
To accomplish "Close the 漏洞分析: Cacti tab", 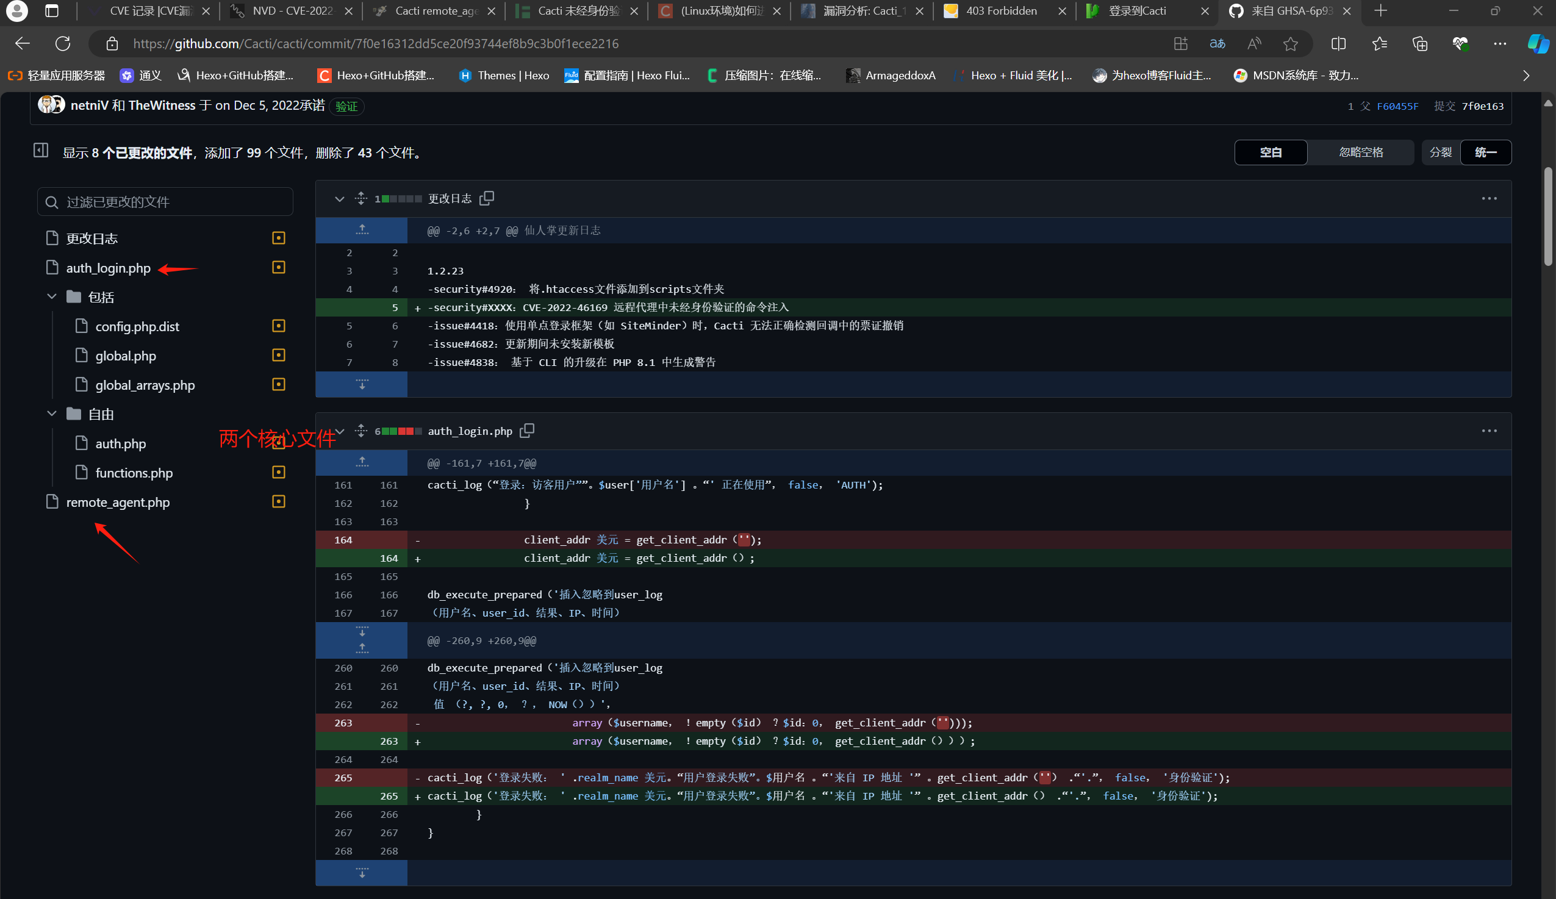I will coord(919,11).
